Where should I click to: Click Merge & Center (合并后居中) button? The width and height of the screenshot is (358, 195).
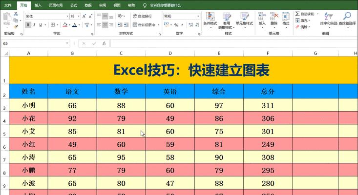pos(144,25)
